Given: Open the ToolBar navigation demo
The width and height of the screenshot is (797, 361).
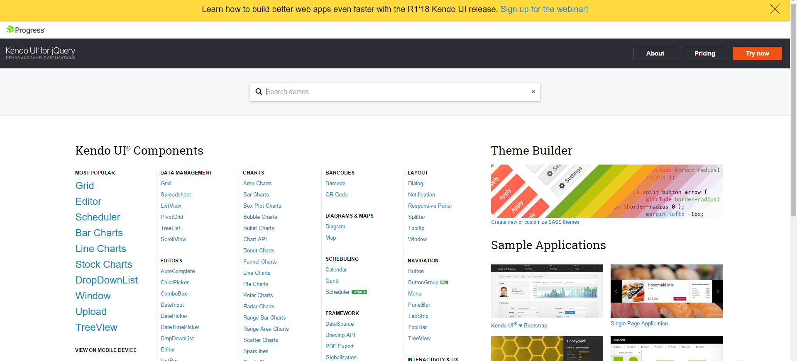Looking at the screenshot, I should (417, 327).
